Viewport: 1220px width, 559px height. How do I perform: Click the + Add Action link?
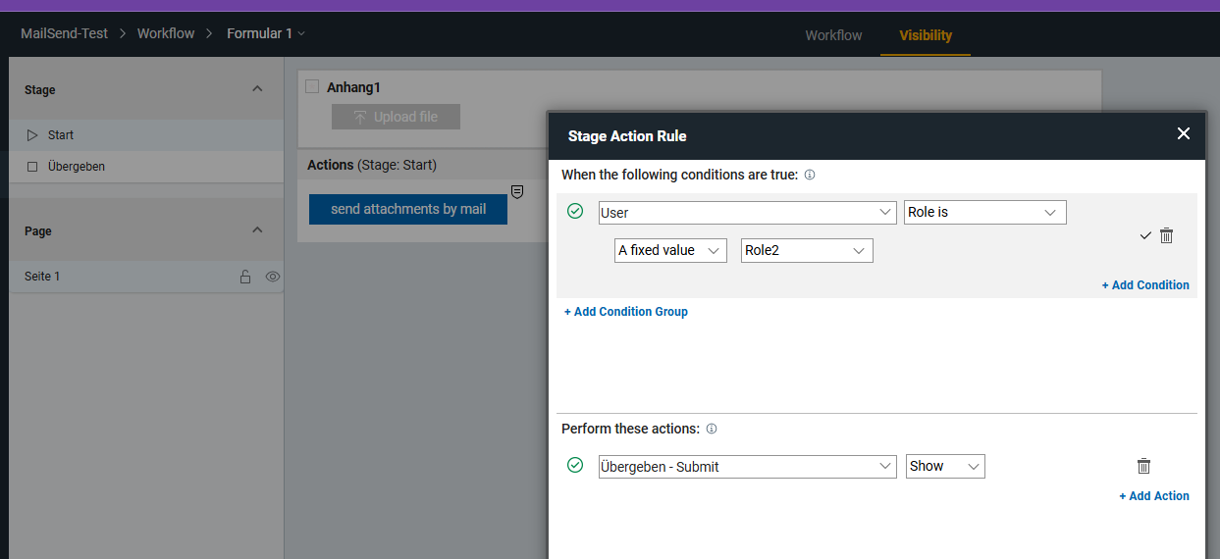(x=1154, y=496)
